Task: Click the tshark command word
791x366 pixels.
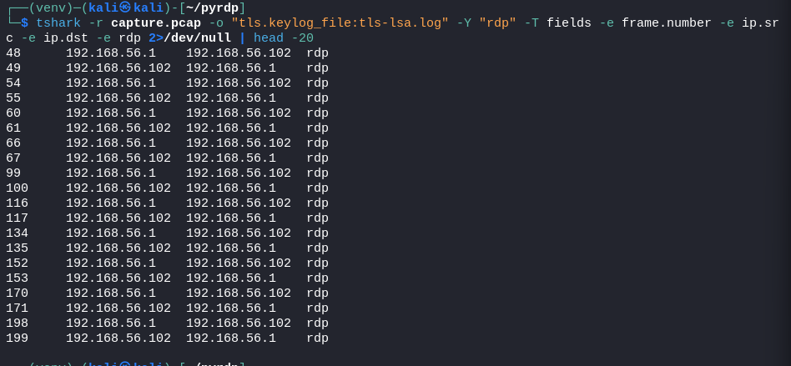Action: click(x=58, y=23)
